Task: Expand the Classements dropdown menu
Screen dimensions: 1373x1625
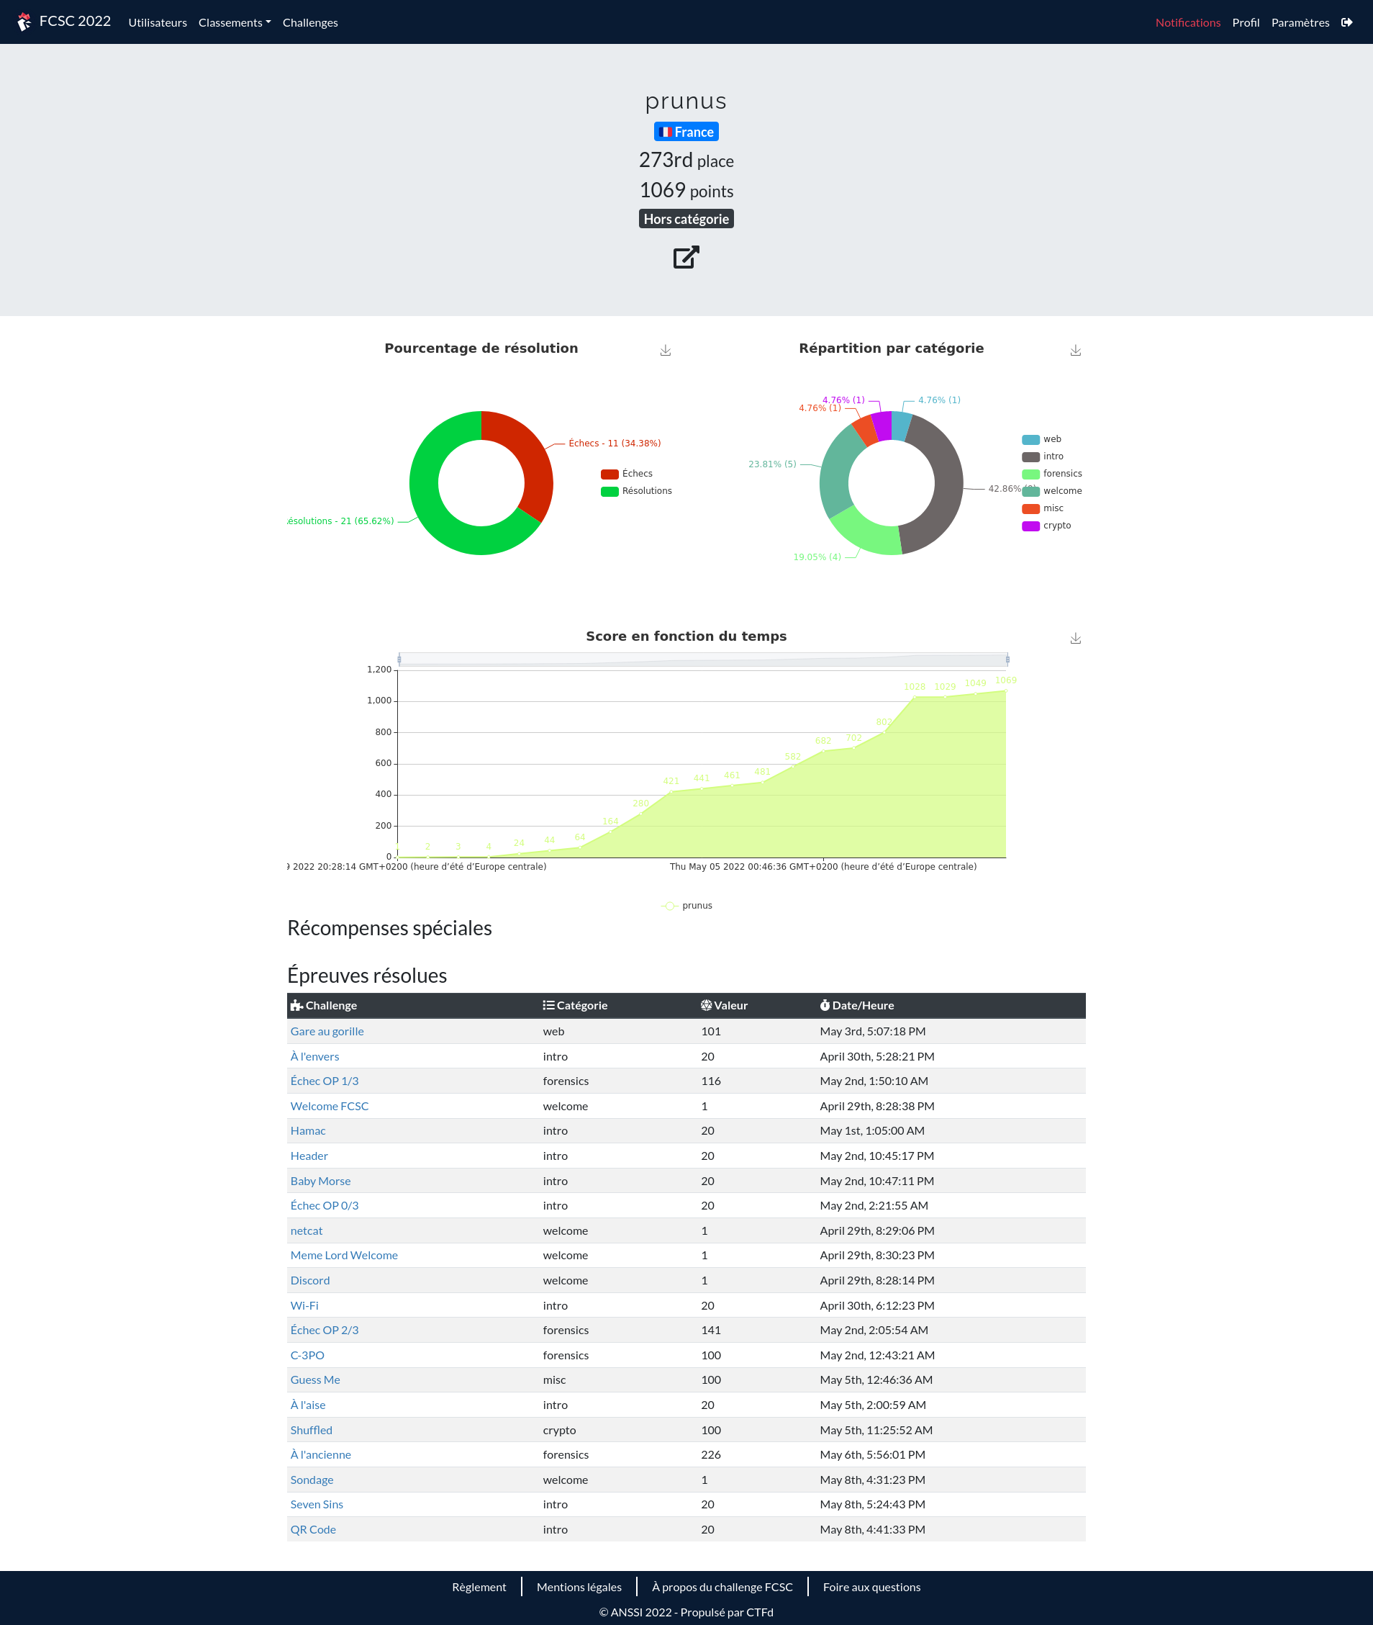Action: coord(235,22)
